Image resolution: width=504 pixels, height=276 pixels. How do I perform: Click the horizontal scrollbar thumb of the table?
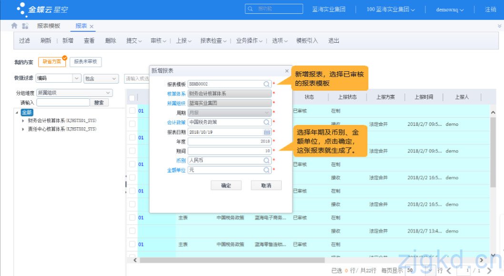pos(232,260)
